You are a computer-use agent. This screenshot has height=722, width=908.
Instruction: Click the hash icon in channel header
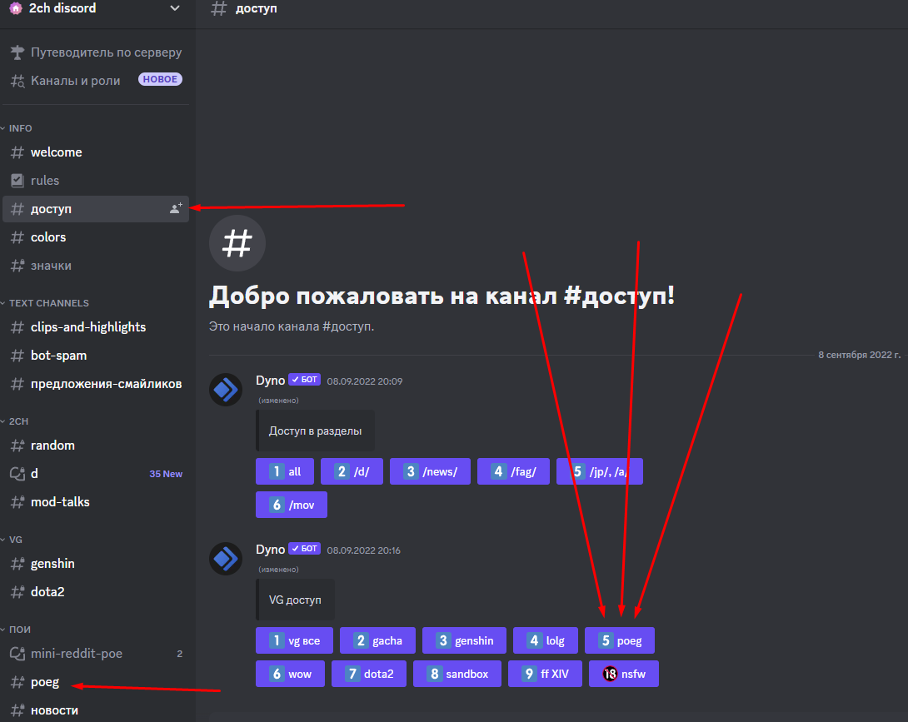(219, 8)
